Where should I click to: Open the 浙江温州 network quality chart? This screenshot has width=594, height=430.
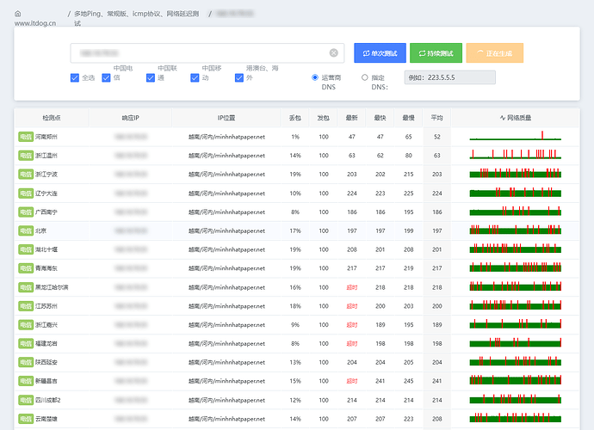click(x=515, y=154)
